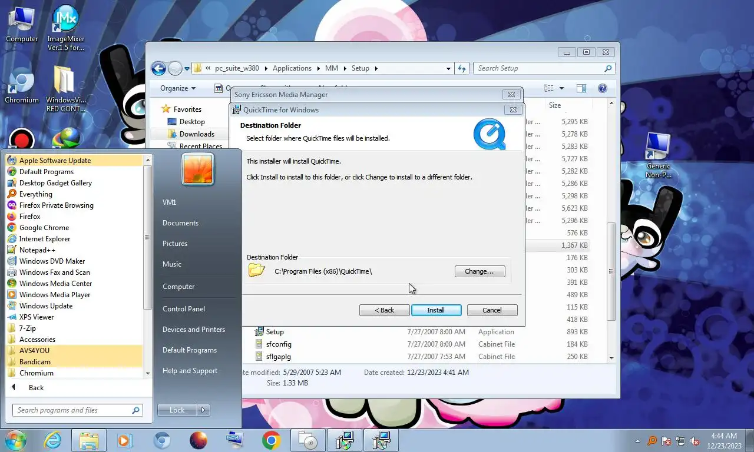The image size is (754, 452).
Task: Click Change... to pick another destination folder
Action: pos(479,271)
